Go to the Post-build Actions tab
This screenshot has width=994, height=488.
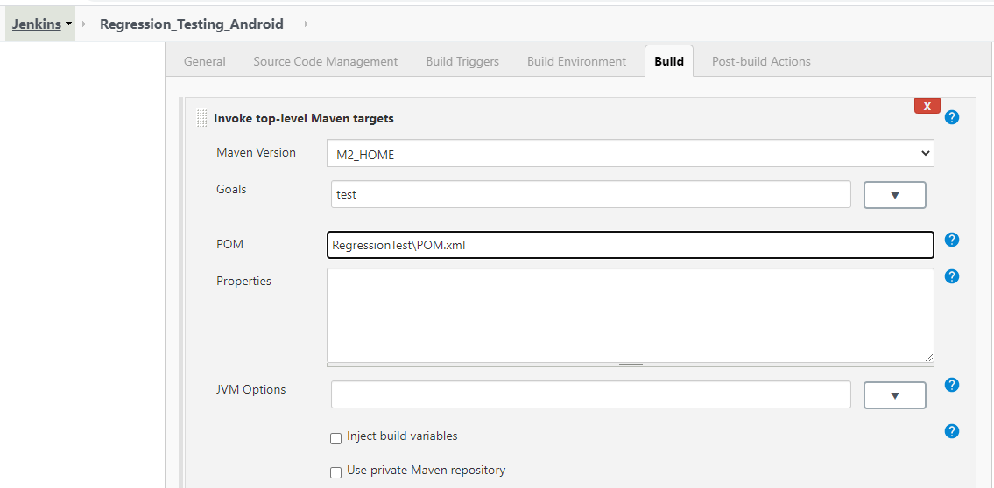coord(760,61)
